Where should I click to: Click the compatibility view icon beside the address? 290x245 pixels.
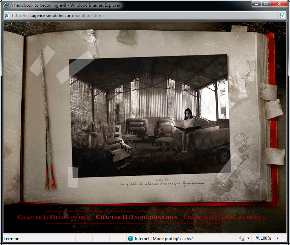pos(282,16)
